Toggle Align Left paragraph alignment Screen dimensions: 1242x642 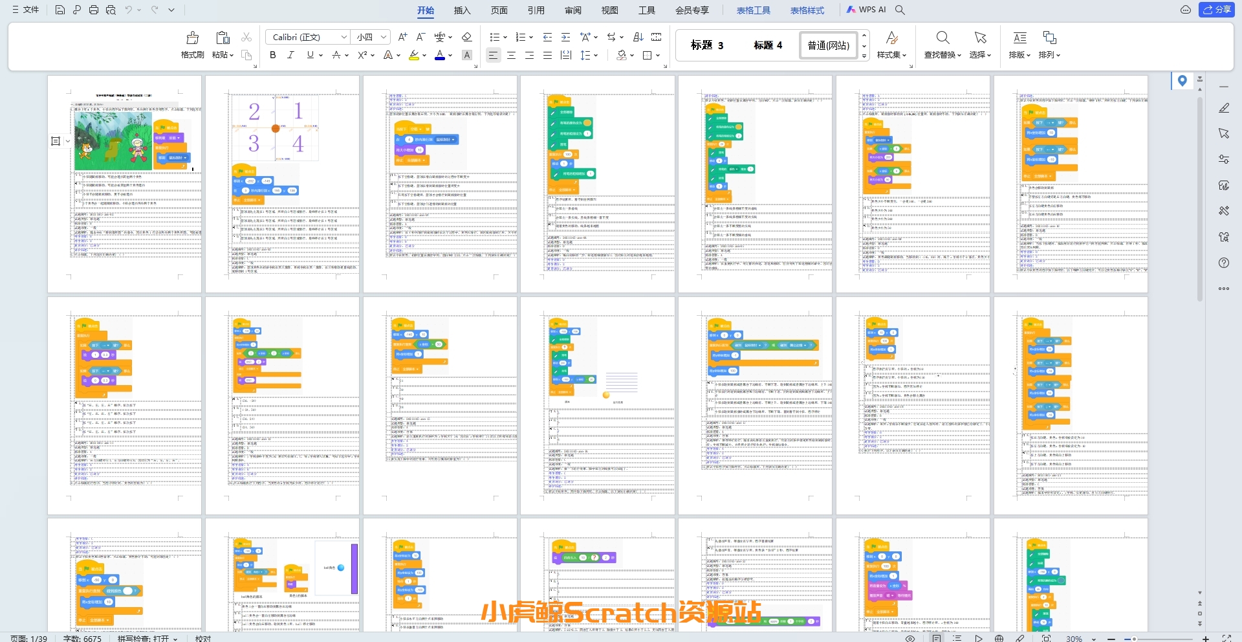(493, 56)
